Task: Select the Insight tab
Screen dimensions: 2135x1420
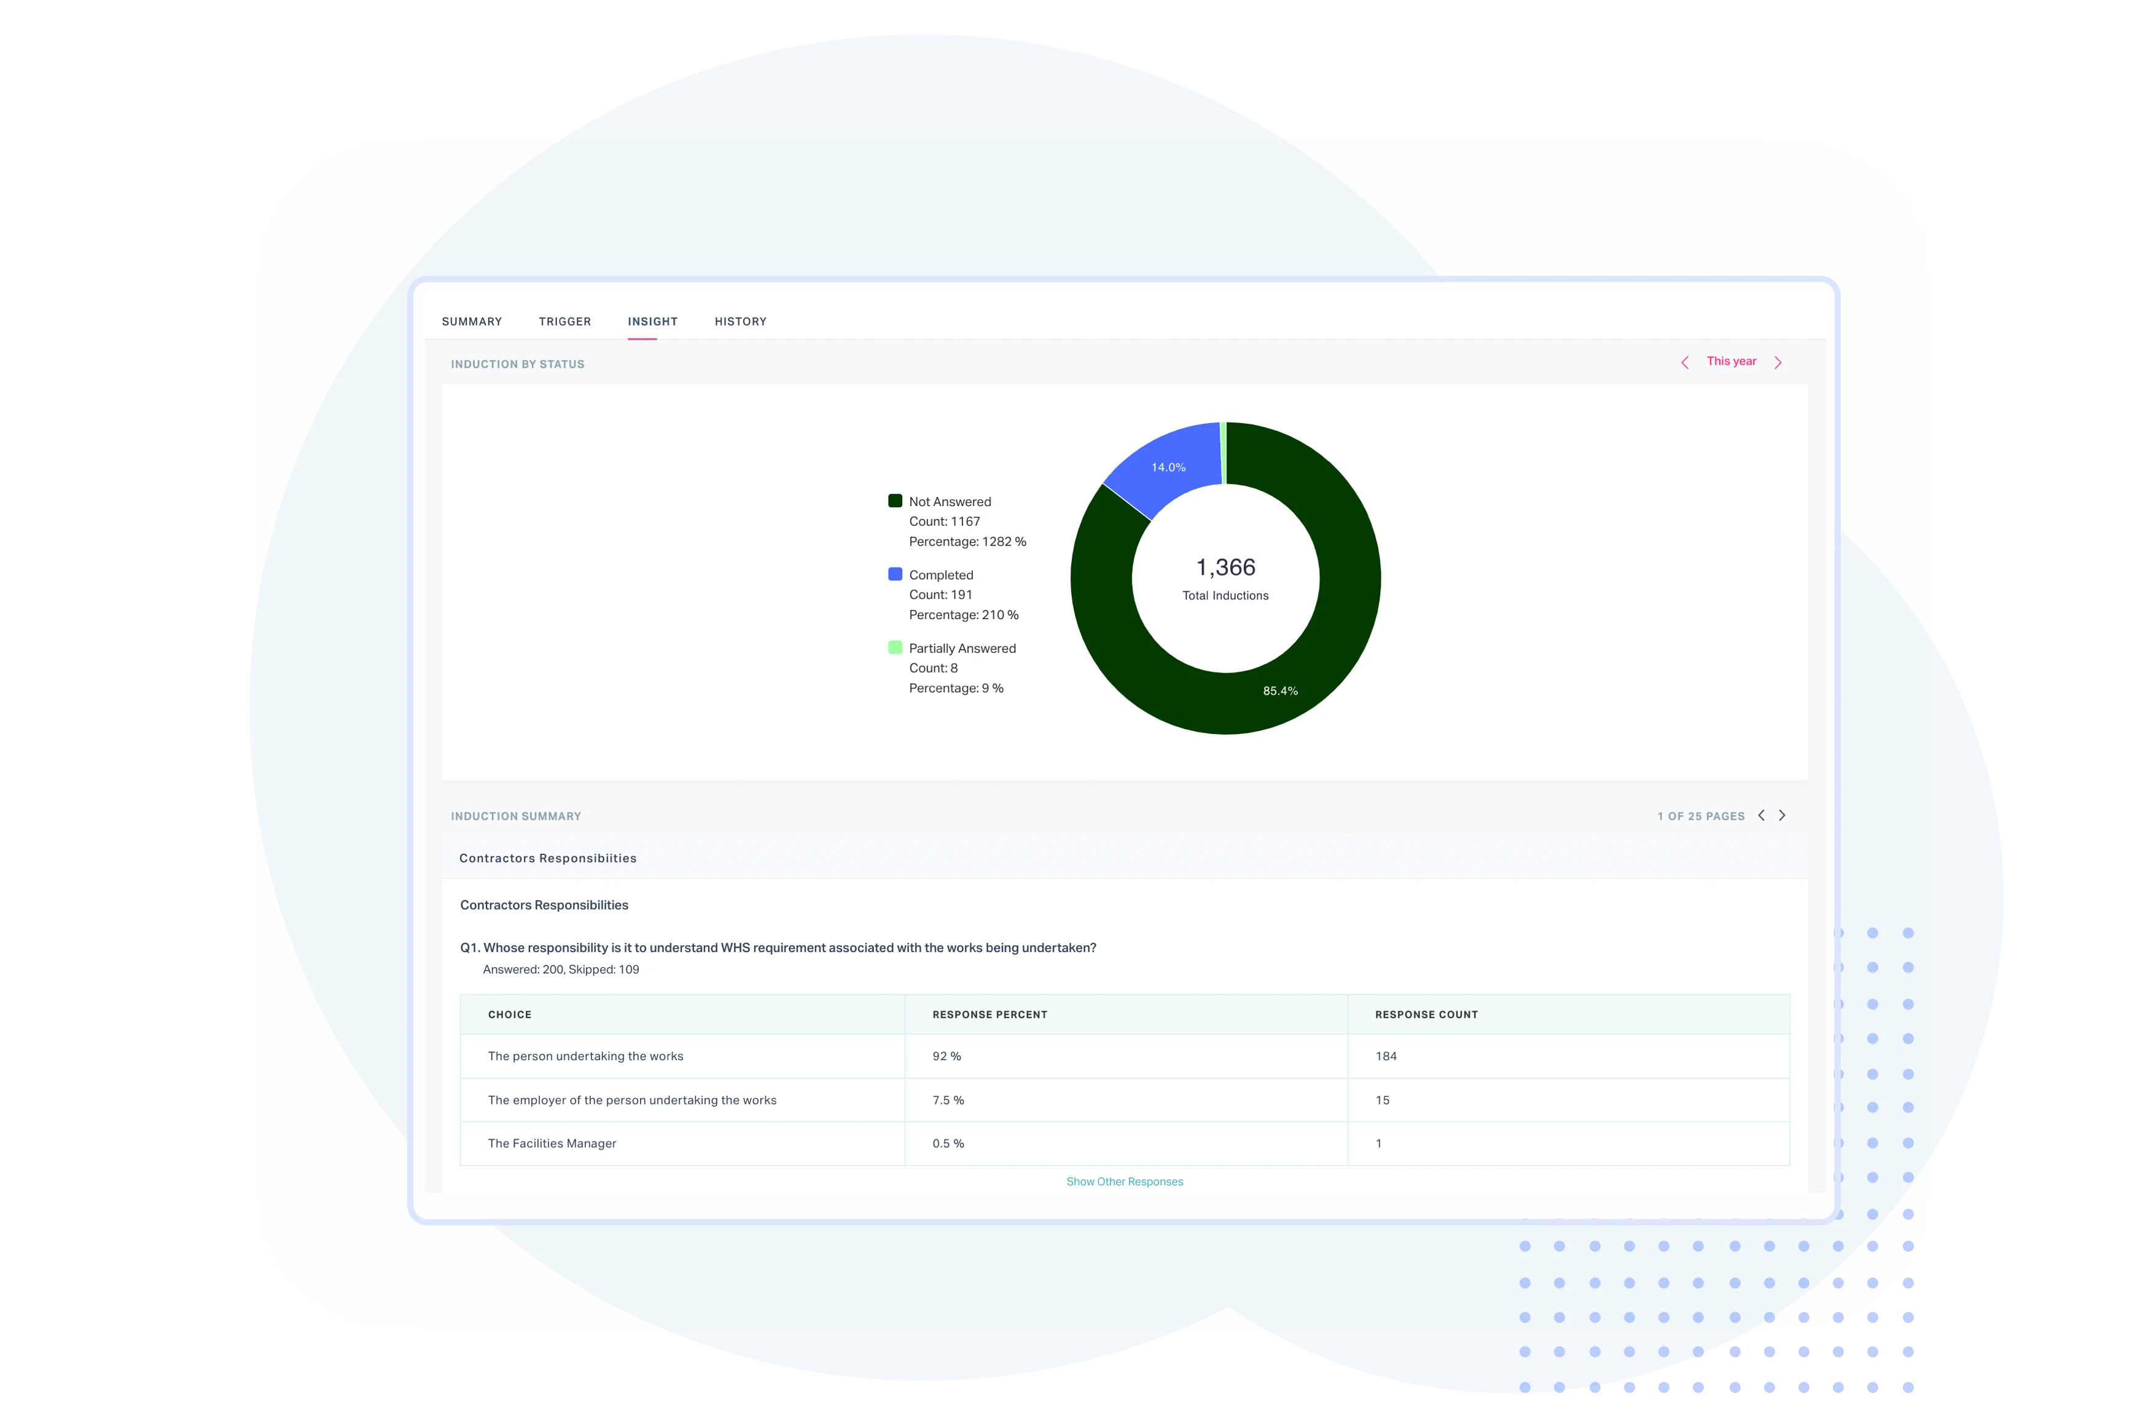Action: 653,321
